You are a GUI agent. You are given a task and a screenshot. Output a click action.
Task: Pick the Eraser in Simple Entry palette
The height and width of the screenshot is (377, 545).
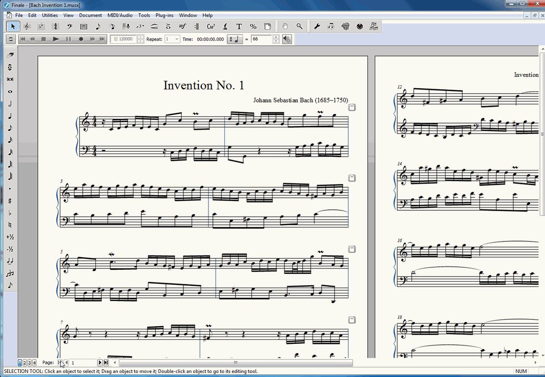pyautogui.click(x=10, y=55)
